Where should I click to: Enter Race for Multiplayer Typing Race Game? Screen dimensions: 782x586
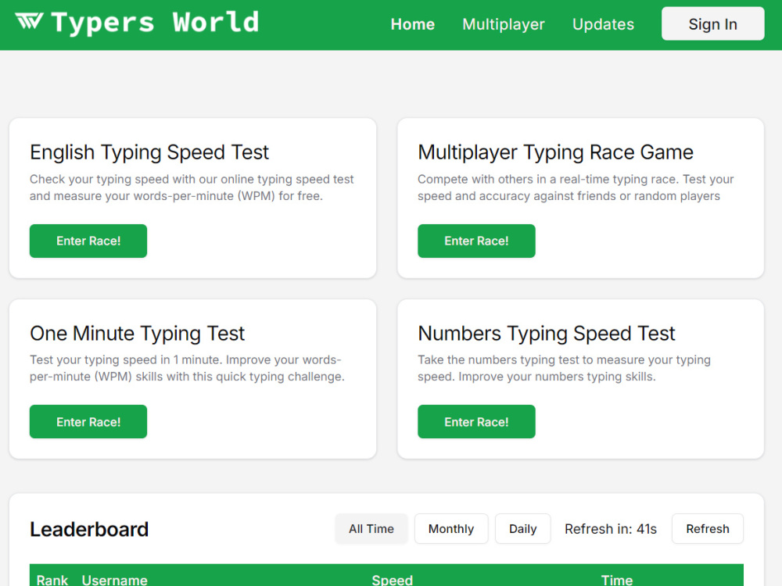tap(476, 241)
